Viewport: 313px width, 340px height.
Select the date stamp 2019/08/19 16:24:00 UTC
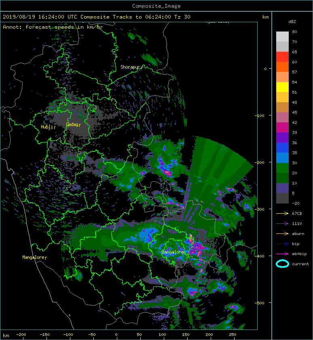coord(40,17)
